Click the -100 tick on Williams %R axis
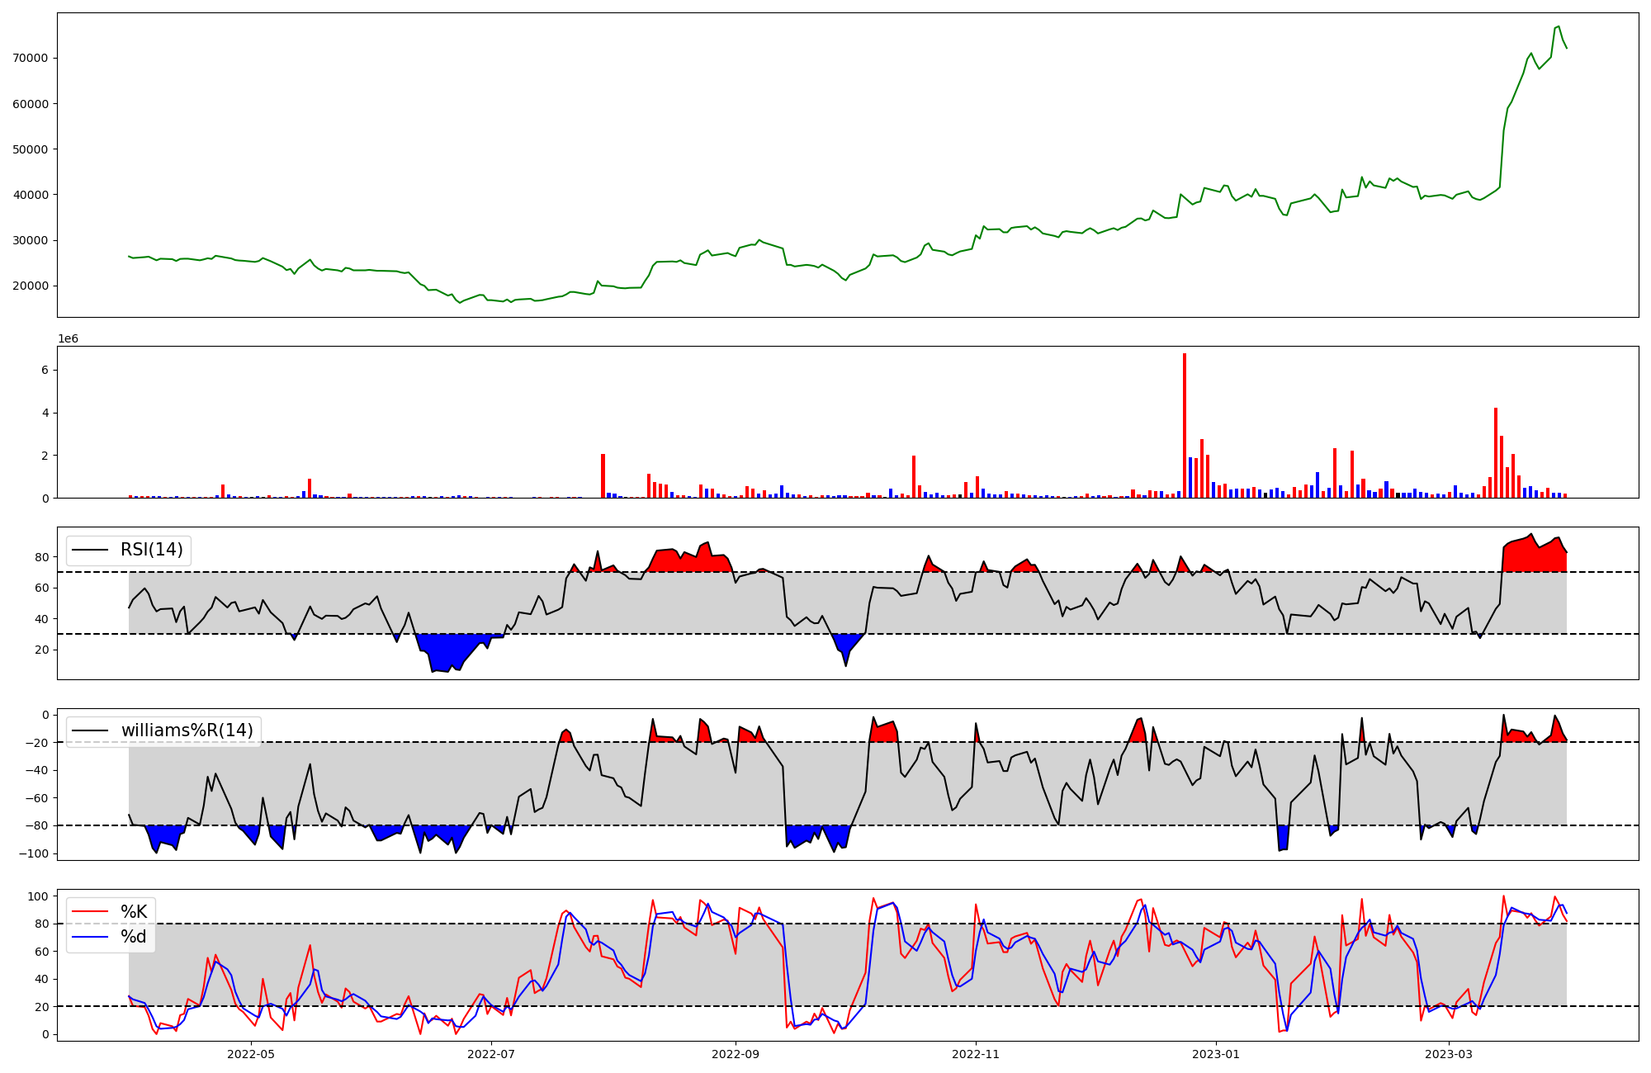1651x1073 pixels. click(x=35, y=853)
